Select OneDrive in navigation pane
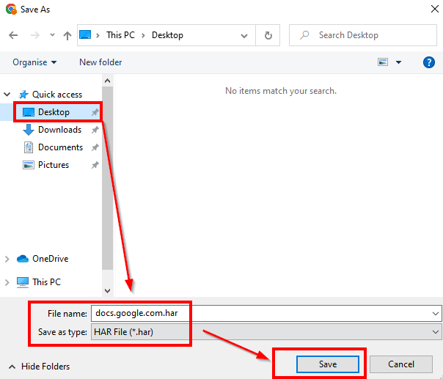 click(x=51, y=259)
